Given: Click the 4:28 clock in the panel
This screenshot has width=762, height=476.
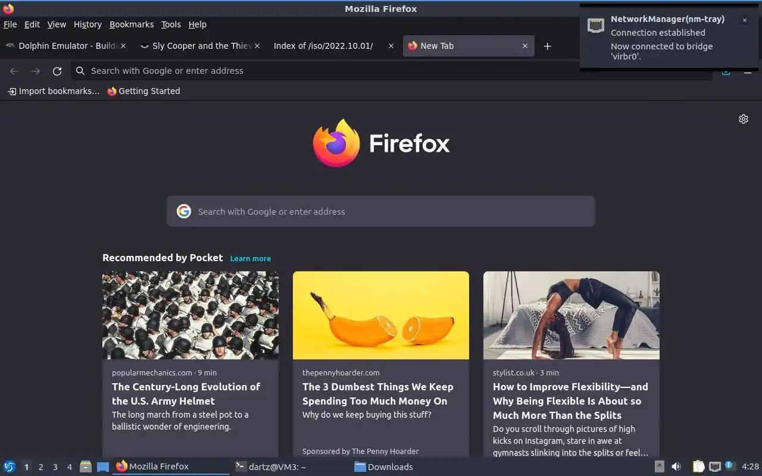Looking at the screenshot, I should [750, 466].
